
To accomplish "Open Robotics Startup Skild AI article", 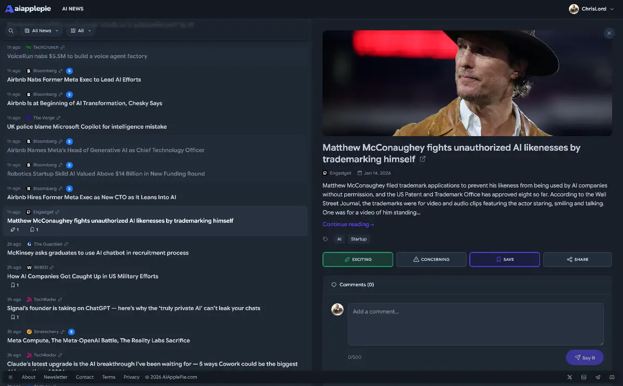I will [106, 174].
